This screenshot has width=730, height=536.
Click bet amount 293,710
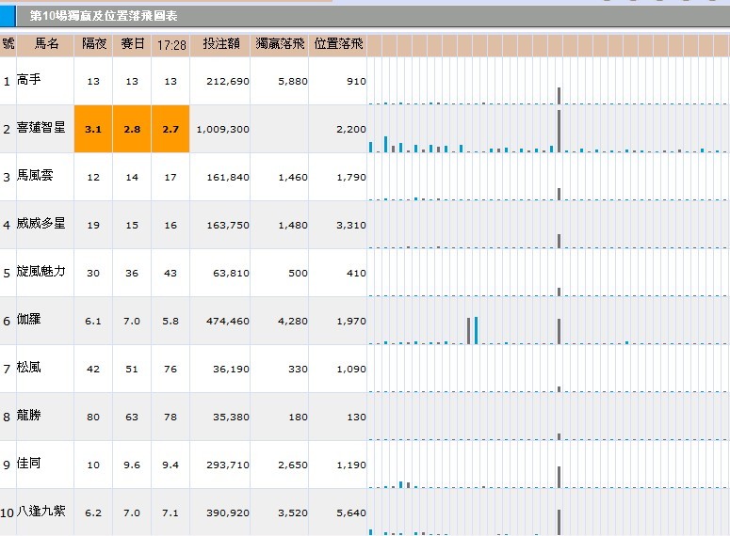(x=228, y=465)
